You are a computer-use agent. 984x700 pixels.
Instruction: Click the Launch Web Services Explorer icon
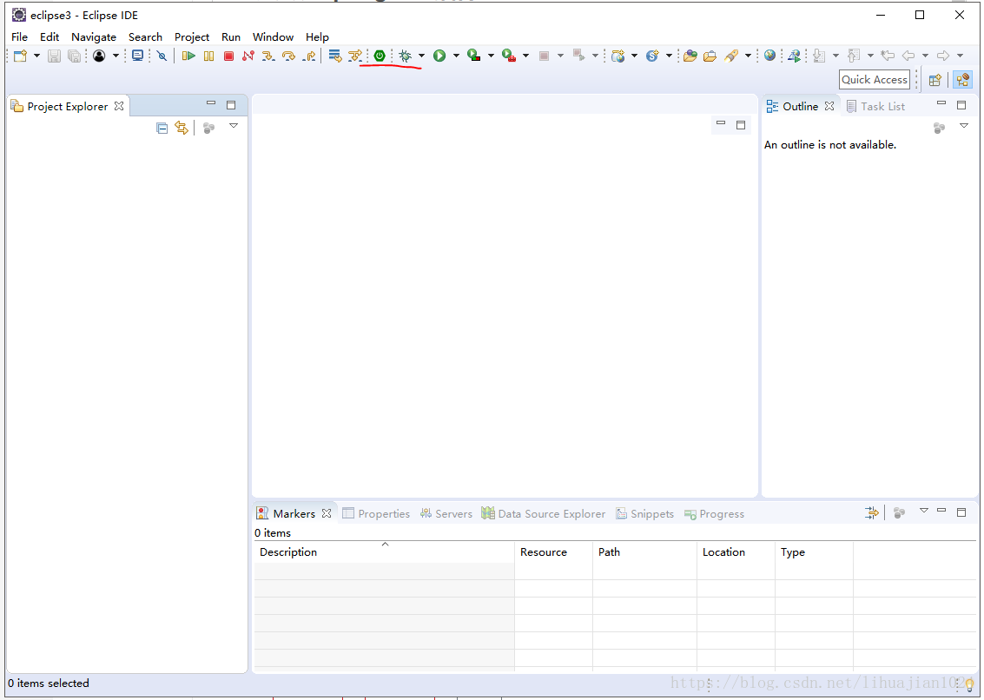(x=795, y=56)
